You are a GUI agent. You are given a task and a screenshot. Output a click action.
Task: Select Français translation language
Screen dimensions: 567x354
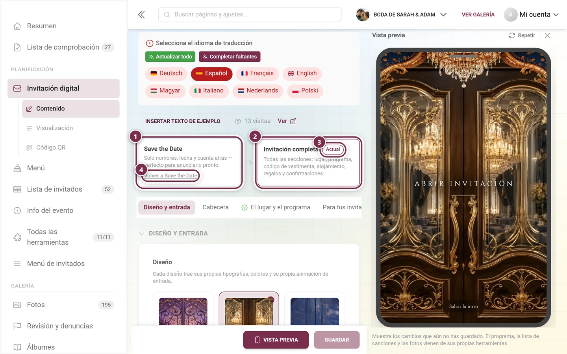click(258, 74)
